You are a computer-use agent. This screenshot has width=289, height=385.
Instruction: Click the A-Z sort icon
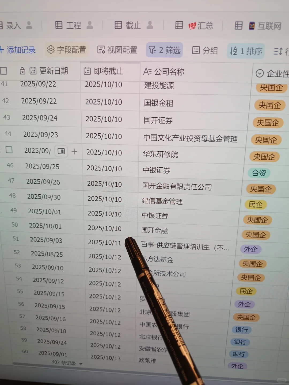click(x=234, y=51)
